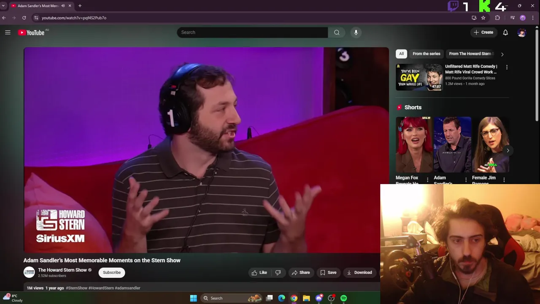The width and height of the screenshot is (540, 304).
Task: Open Unfiltered Matt Rife Comedy thumbnail
Action: (419, 77)
